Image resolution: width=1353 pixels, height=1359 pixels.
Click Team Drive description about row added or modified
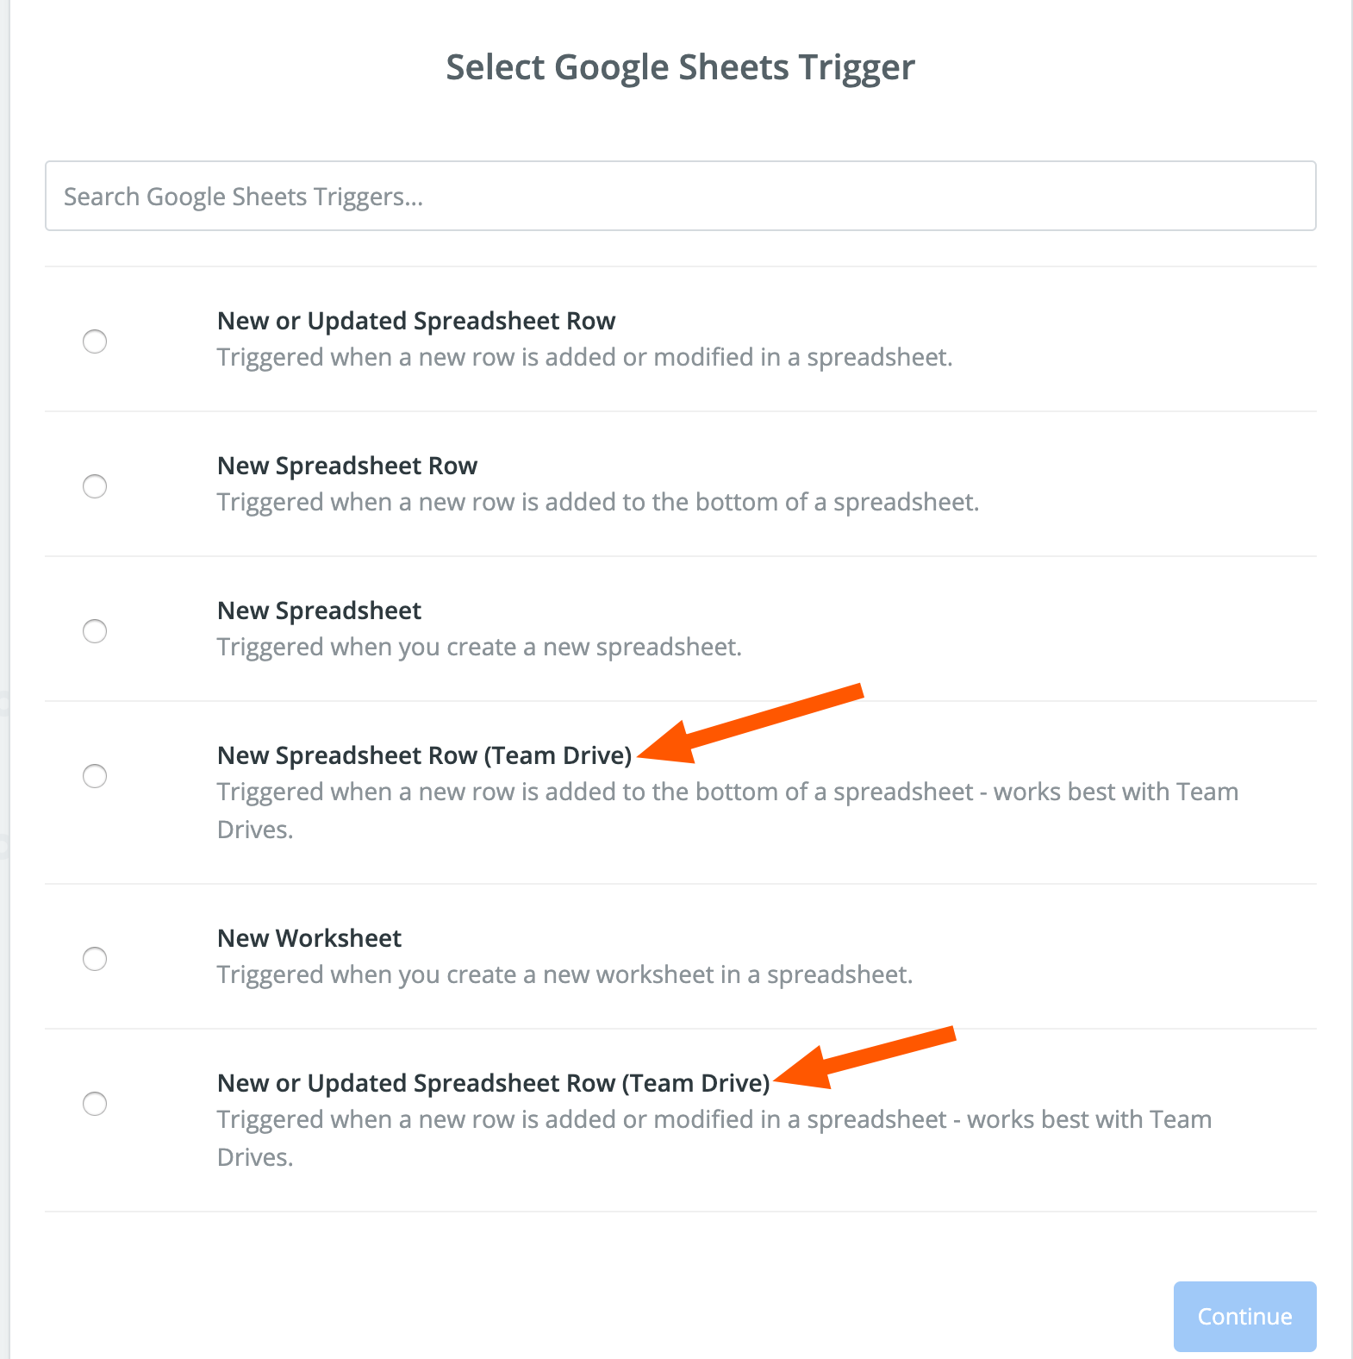pyautogui.click(x=714, y=1120)
